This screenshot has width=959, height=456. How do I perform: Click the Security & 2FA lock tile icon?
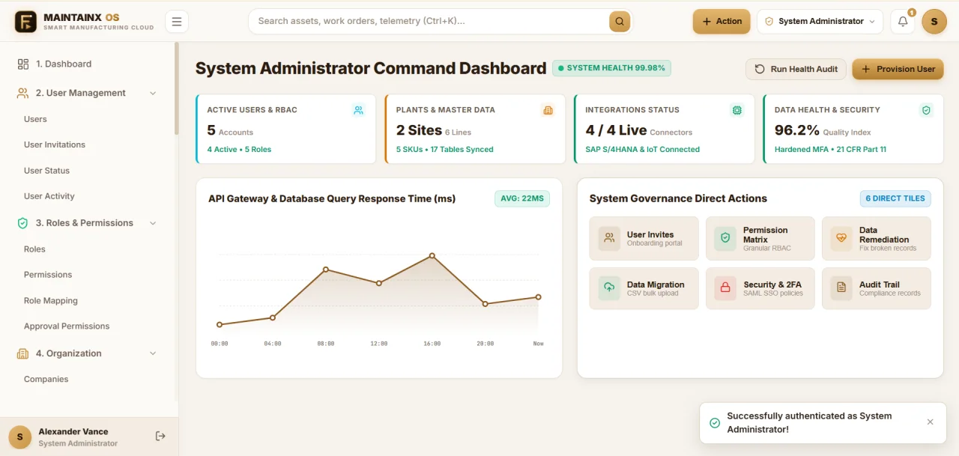click(x=725, y=288)
